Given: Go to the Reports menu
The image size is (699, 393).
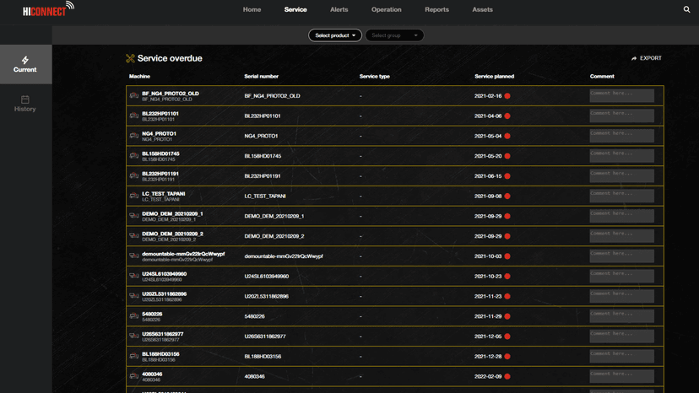Looking at the screenshot, I should (436, 10).
